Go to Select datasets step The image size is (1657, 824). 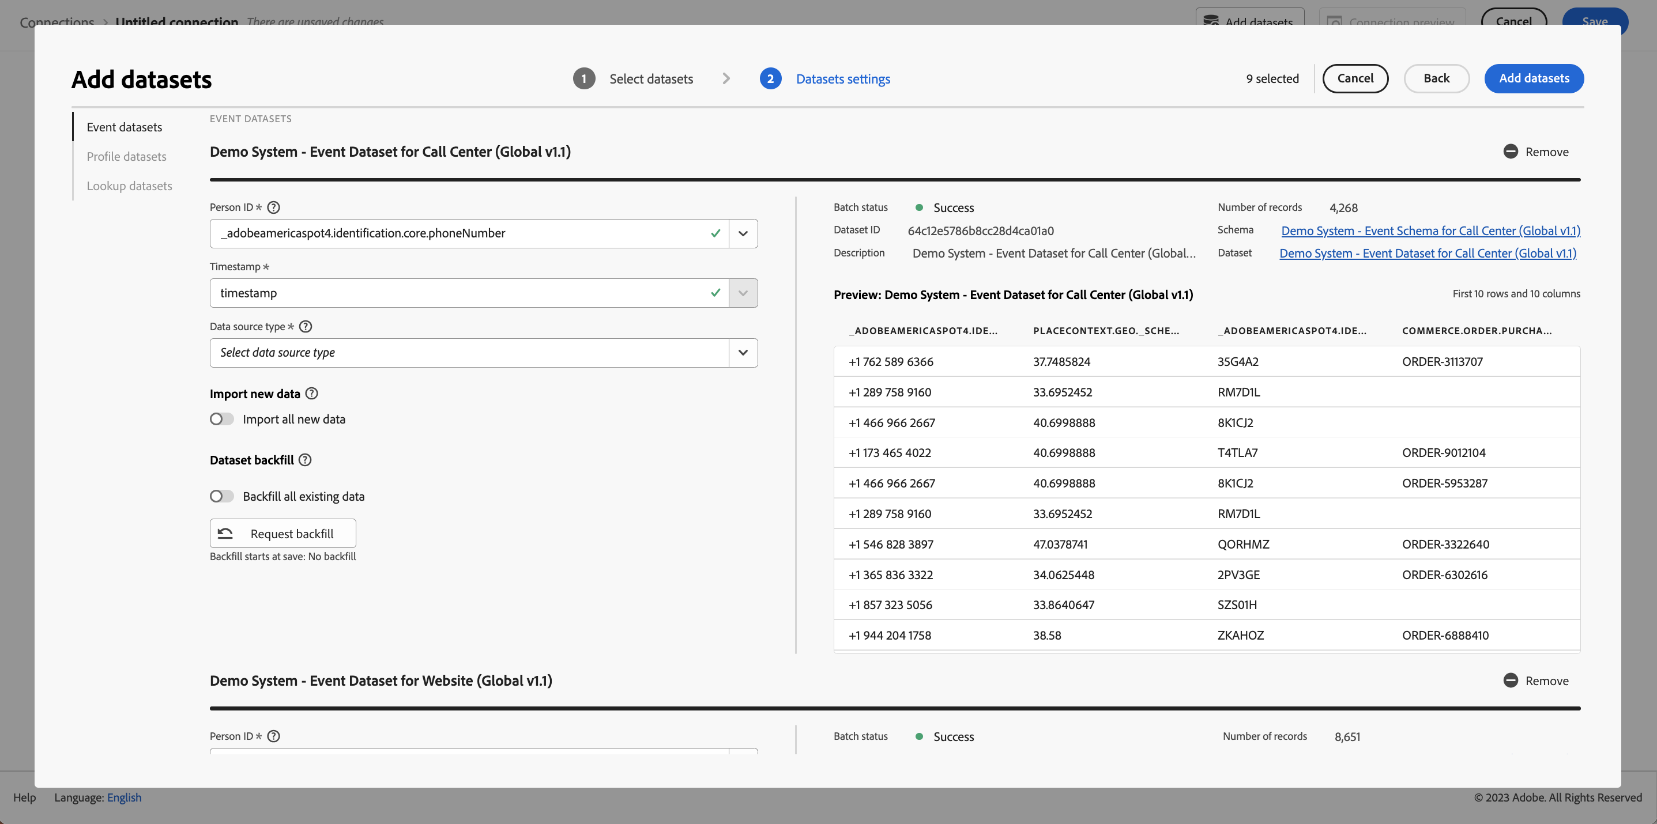[x=651, y=78]
